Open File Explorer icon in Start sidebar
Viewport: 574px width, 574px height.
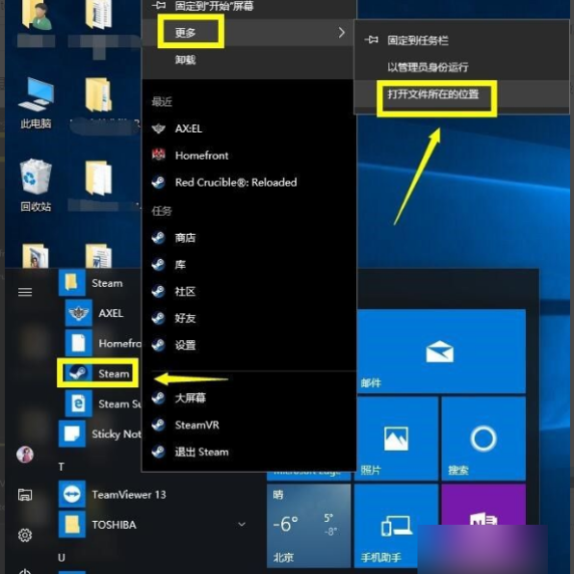point(25,495)
